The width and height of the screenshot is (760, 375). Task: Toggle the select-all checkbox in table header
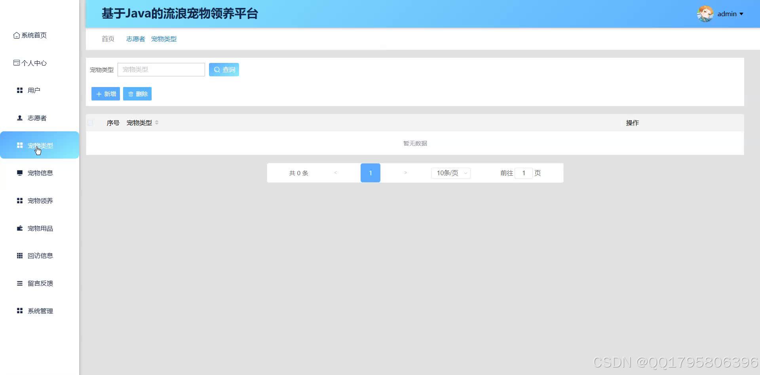pos(90,123)
